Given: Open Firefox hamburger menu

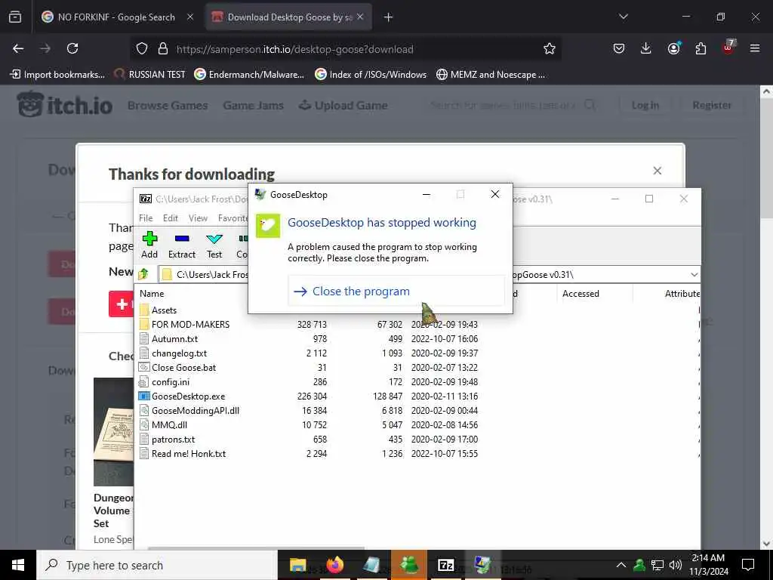Looking at the screenshot, I should [755, 48].
